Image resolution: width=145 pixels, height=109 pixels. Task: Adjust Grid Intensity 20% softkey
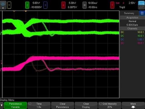coord(110,105)
